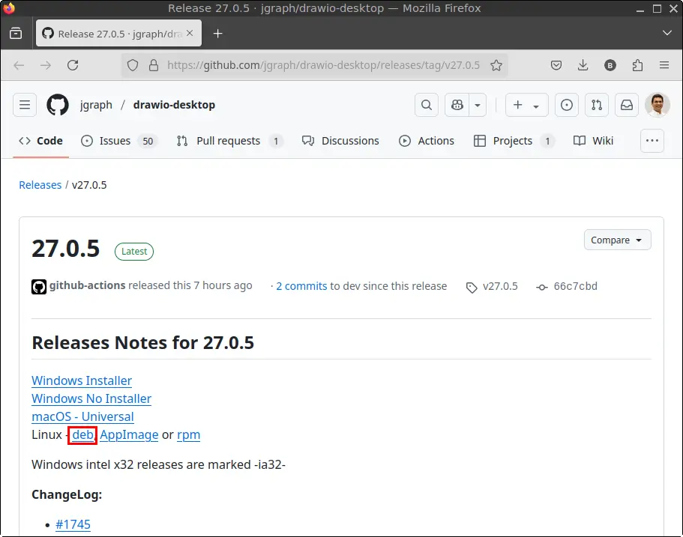Screen dimensions: 683x537
Task: Download the Linux deb package
Action: click(82, 434)
